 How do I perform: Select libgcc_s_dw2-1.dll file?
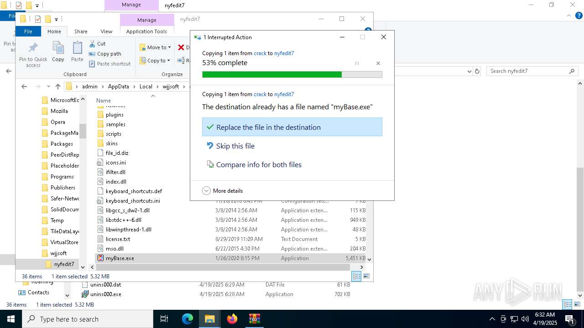coord(128,210)
